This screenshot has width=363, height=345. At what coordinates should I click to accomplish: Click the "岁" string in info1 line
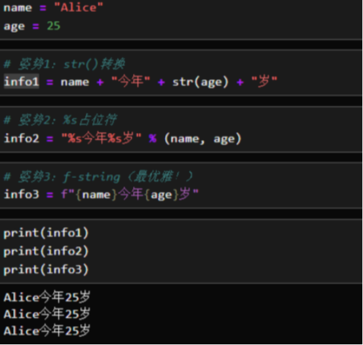tap(264, 81)
